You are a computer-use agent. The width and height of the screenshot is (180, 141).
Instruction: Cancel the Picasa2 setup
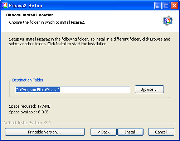161,132
